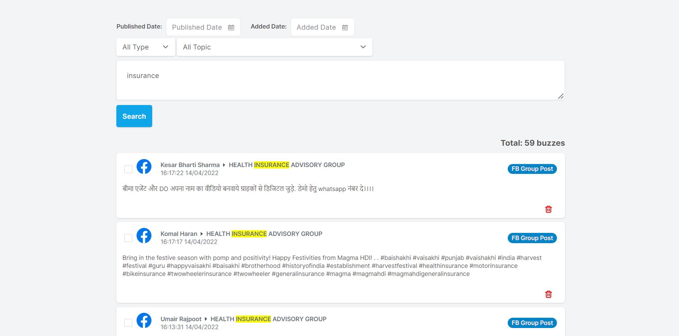Click the Total: 59 buzzes text
This screenshot has height=336, width=679.
click(533, 143)
